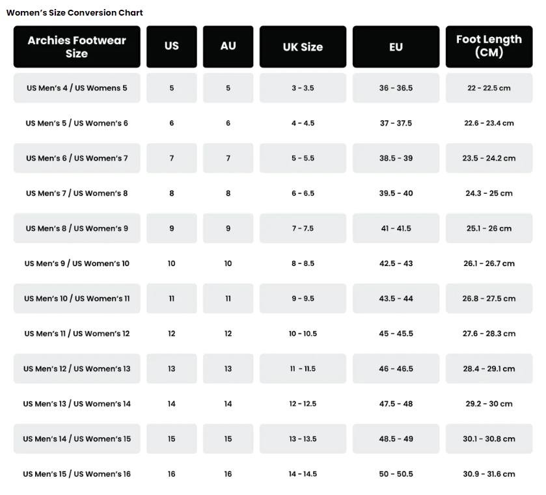546x495 pixels.
Task: Select the US Men's 4 / US Womens 5 cell
Action: tap(77, 88)
